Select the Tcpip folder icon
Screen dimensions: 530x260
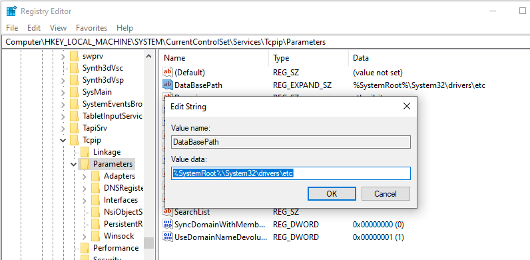(75, 140)
